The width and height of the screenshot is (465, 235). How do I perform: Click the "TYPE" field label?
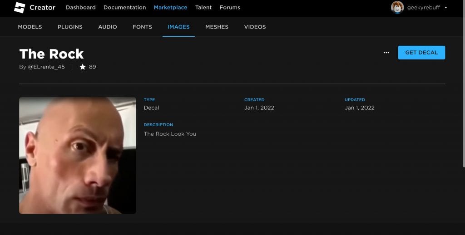[x=149, y=100]
